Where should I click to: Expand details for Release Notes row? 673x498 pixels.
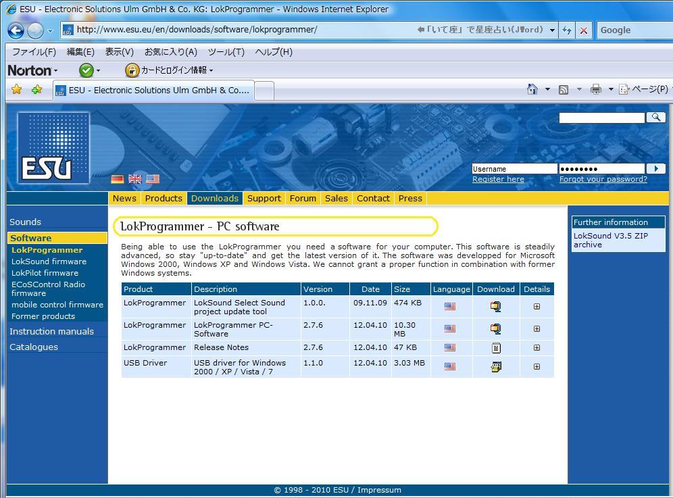coord(537,348)
